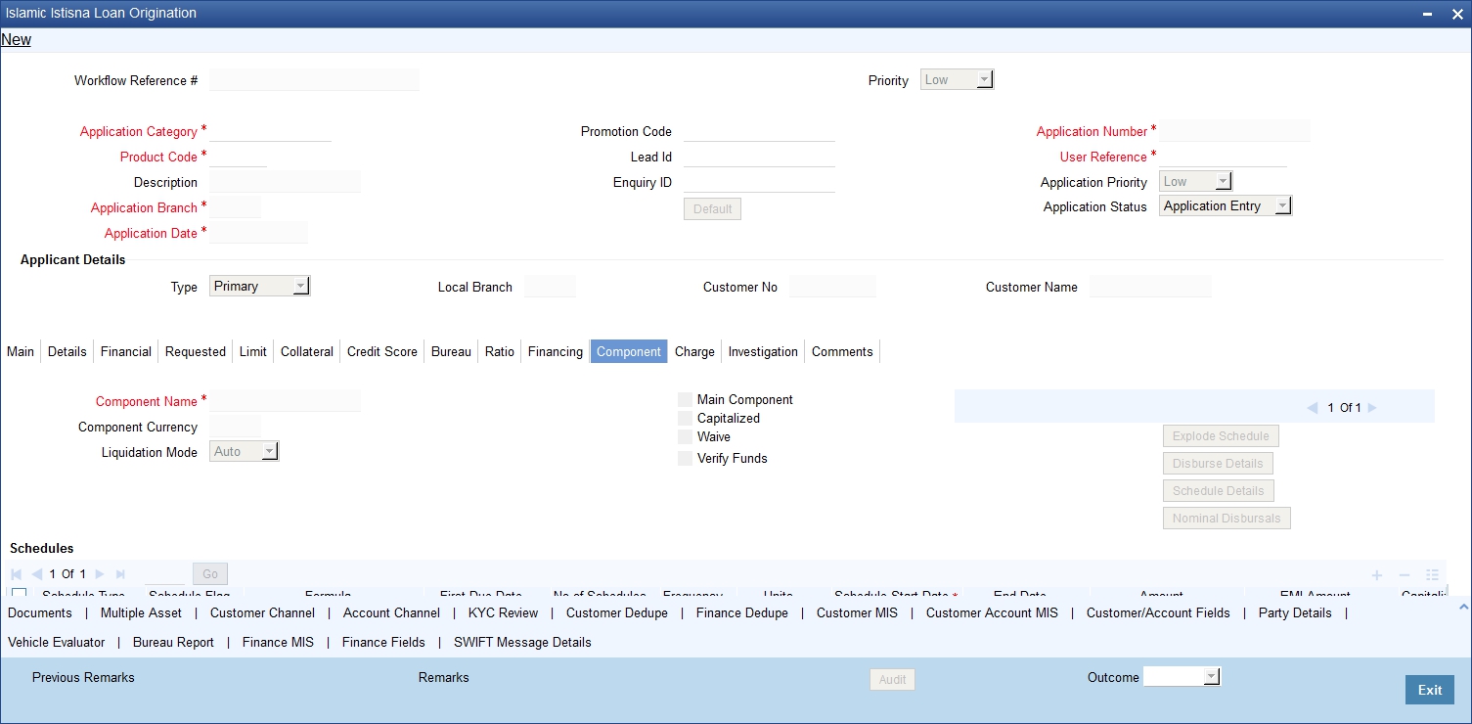Click Explode Schedule button

tap(1221, 436)
